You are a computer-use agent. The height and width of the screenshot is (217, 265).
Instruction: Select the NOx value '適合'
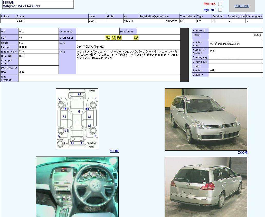pos(22,72)
